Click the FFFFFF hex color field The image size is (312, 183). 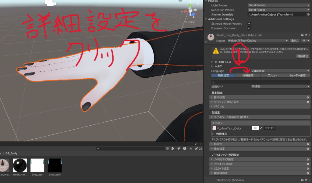(x=269, y=128)
